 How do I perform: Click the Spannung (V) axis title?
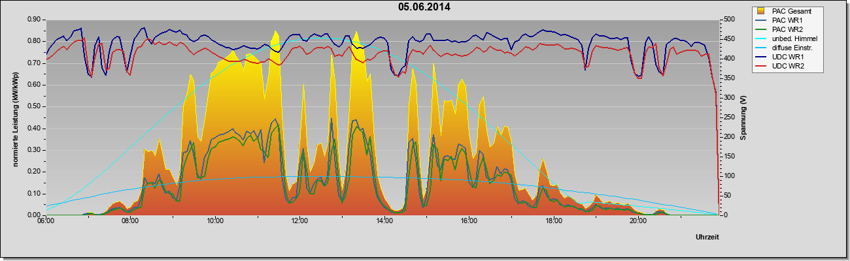click(x=743, y=118)
